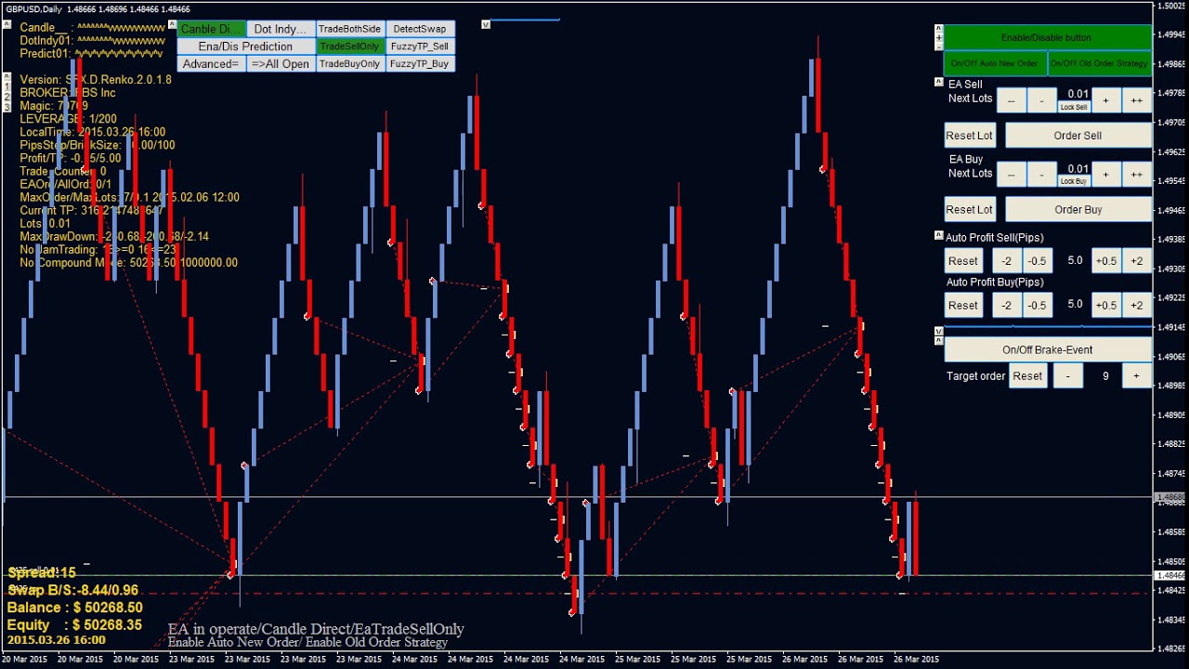Image resolution: width=1189 pixels, height=669 pixels.
Task: Click Lock Buy button
Action: tap(1074, 181)
